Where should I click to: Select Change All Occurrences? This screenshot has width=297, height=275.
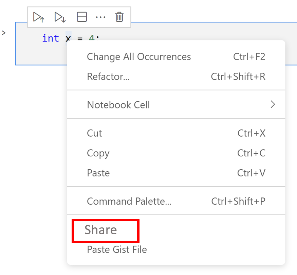click(139, 57)
